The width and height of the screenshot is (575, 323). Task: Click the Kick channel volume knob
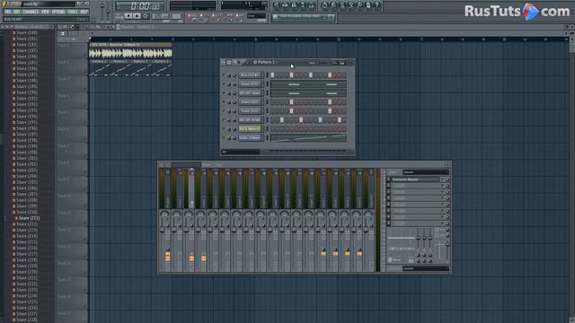coord(234,75)
